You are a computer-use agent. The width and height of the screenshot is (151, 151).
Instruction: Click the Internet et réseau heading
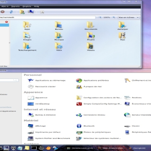click(x=40, y=109)
